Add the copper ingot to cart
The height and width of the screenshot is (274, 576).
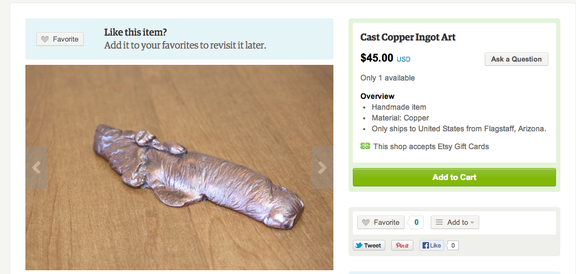(454, 177)
